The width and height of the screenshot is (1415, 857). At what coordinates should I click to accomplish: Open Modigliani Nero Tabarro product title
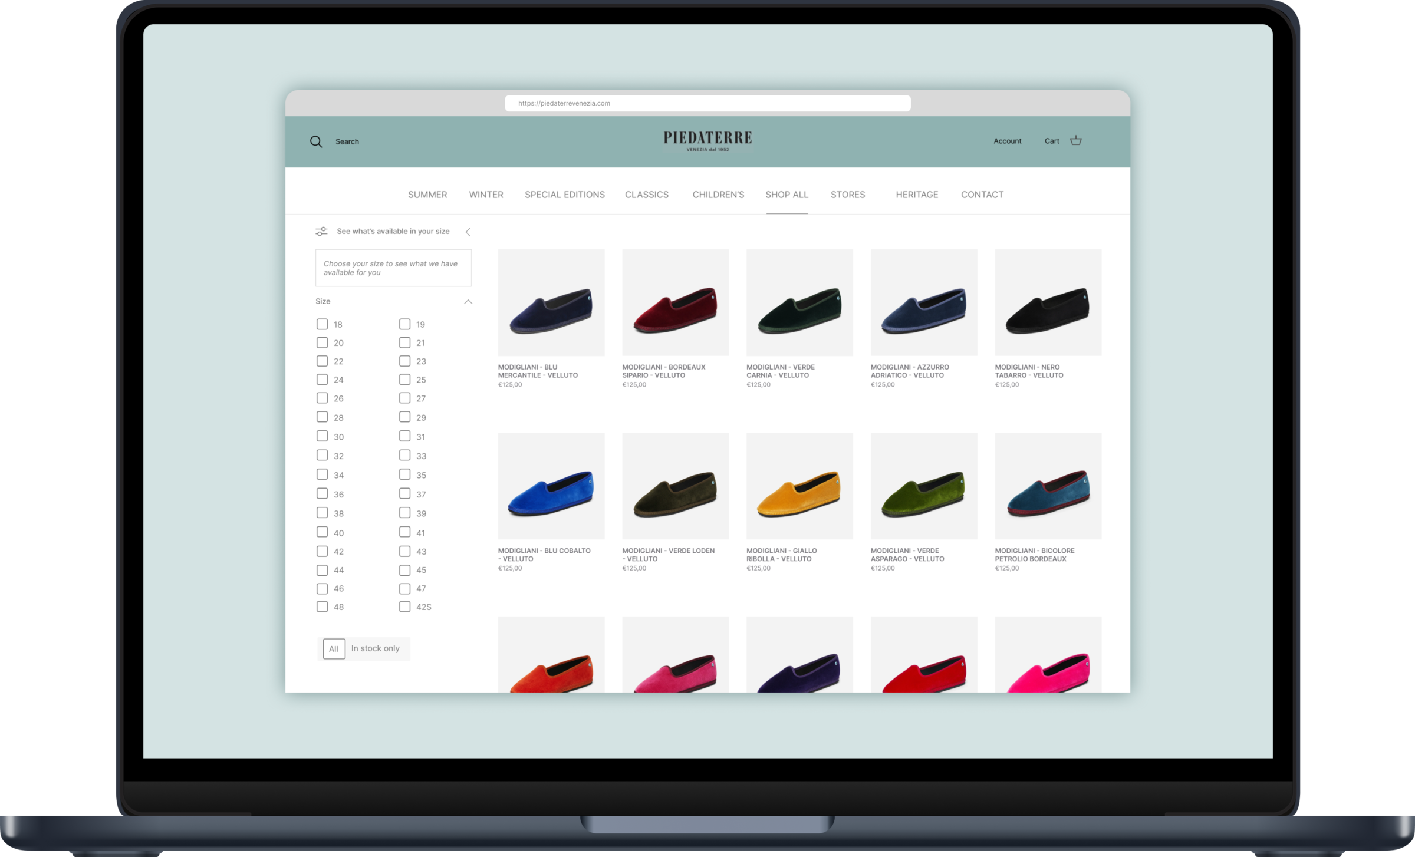(x=1029, y=371)
